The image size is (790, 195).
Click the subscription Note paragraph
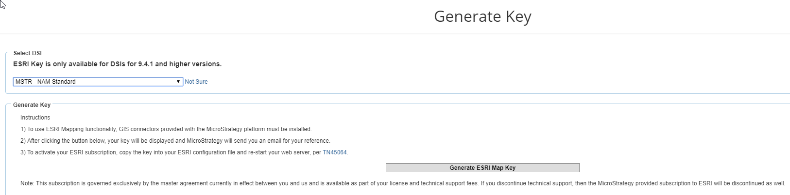(x=402, y=183)
